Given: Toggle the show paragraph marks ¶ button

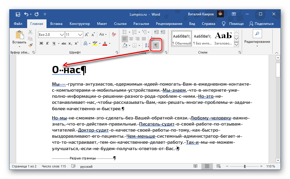Looking at the screenshot, I should click(x=156, y=45).
